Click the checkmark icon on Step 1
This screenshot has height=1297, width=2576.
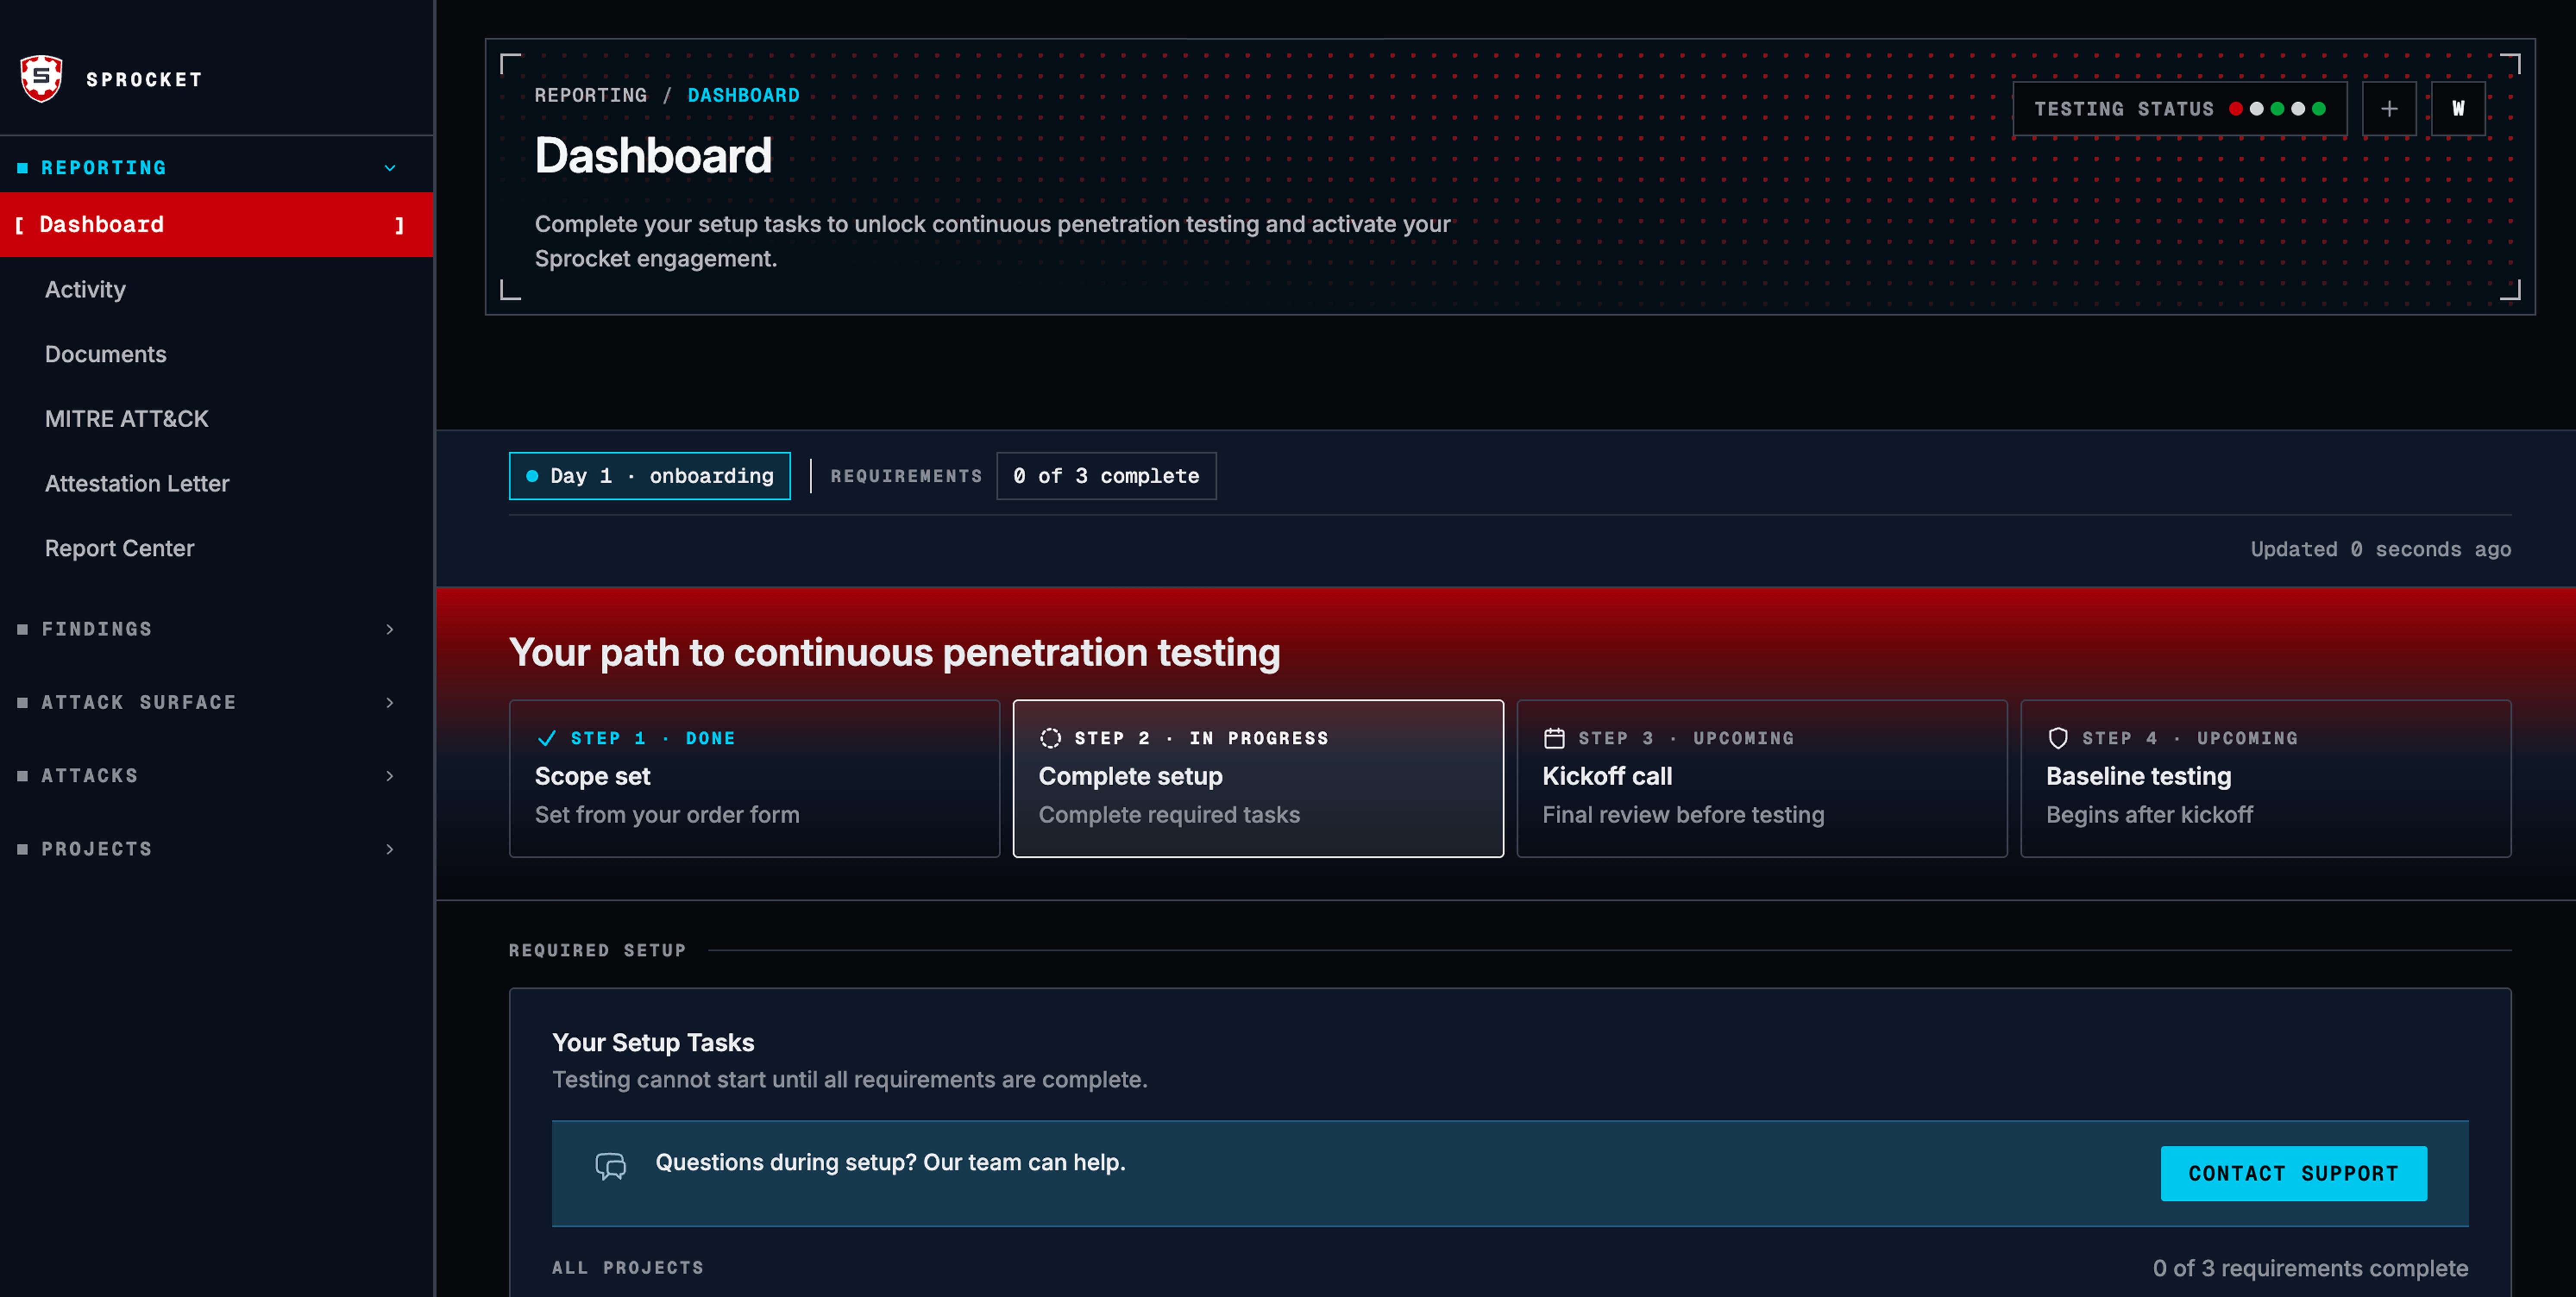coord(546,738)
